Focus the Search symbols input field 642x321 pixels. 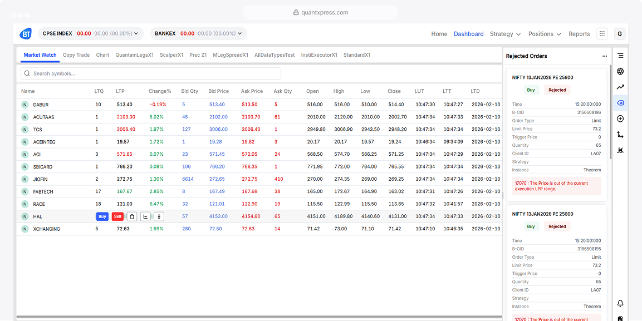coord(151,73)
